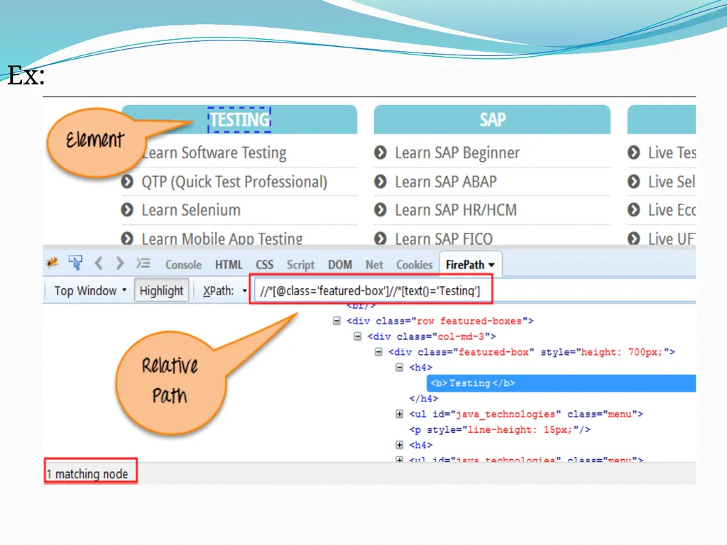Follow the Learn SAP ABAP link
Screen dimensions: 727x545
(446, 182)
